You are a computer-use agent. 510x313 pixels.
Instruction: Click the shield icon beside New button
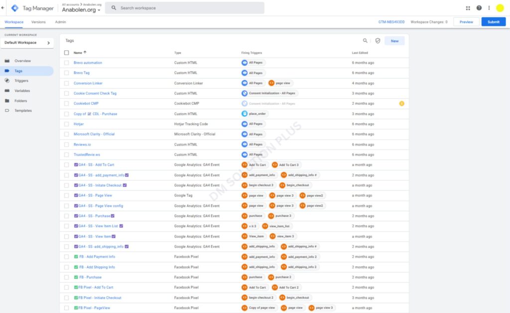click(x=378, y=41)
